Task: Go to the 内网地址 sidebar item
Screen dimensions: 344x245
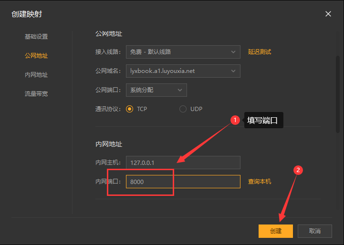Action: point(36,75)
